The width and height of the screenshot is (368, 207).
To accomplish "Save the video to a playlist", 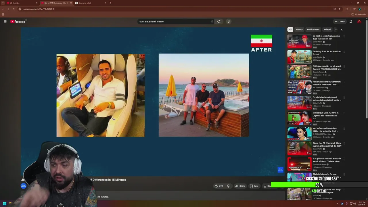I will click(x=254, y=186).
